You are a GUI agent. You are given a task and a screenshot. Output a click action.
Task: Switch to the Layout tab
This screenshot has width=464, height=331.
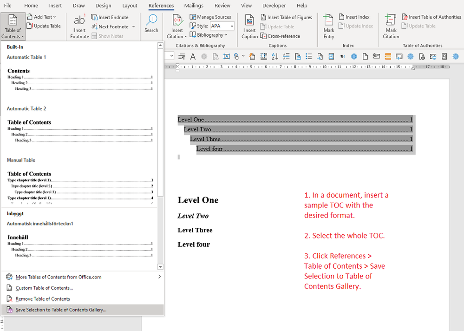pyautogui.click(x=130, y=6)
